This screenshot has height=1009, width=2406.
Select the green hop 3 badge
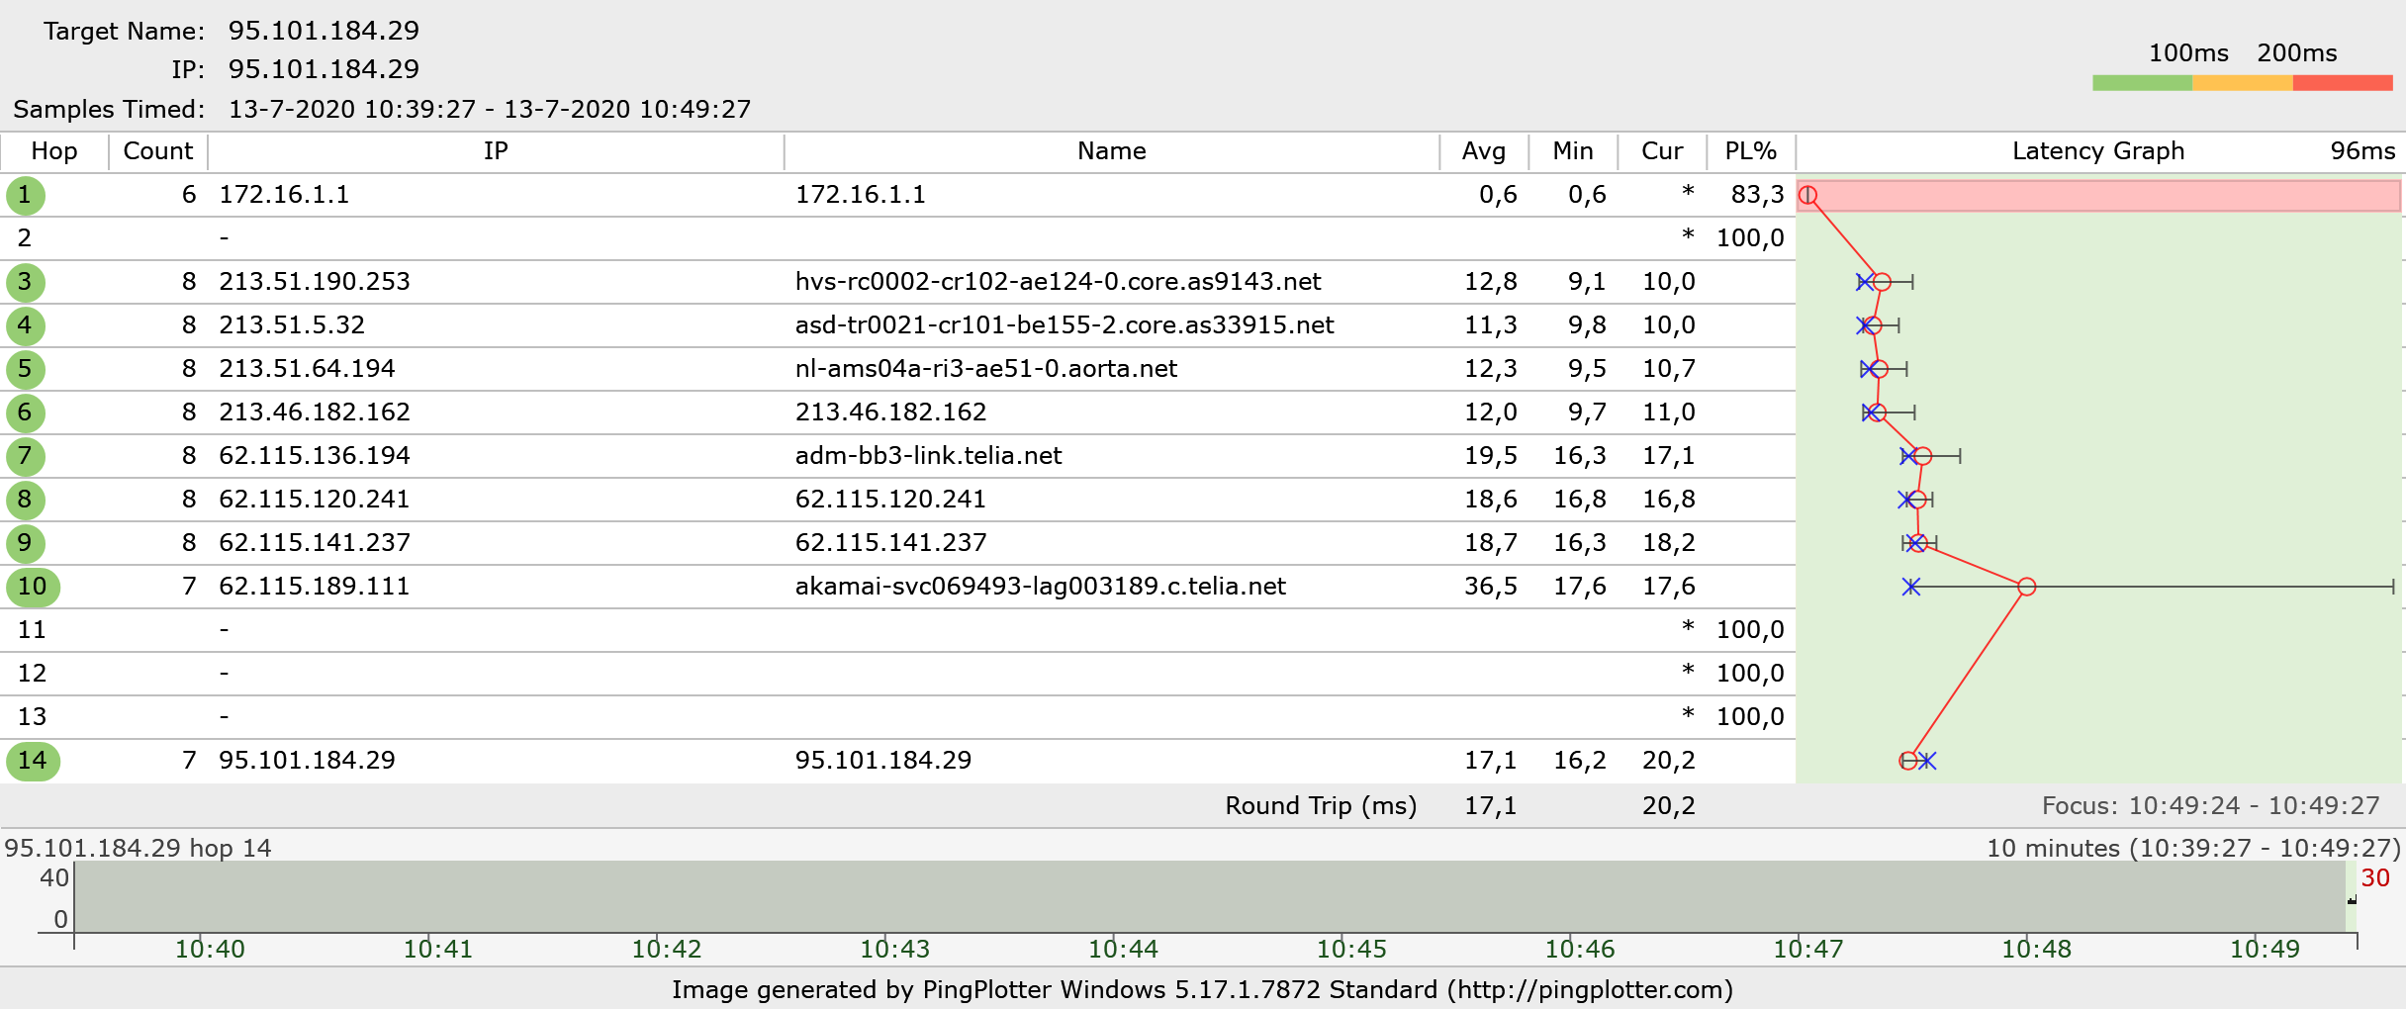(x=25, y=282)
